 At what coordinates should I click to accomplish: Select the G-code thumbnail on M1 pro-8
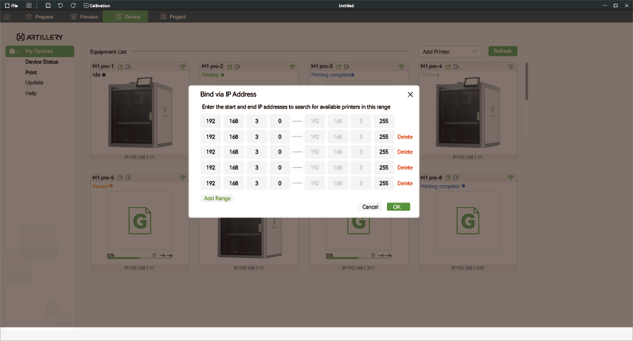point(468,221)
